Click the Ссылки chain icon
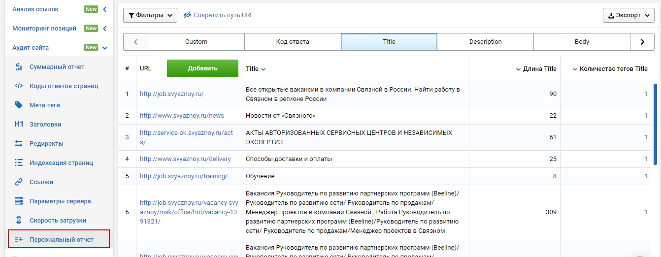 [x=19, y=182]
